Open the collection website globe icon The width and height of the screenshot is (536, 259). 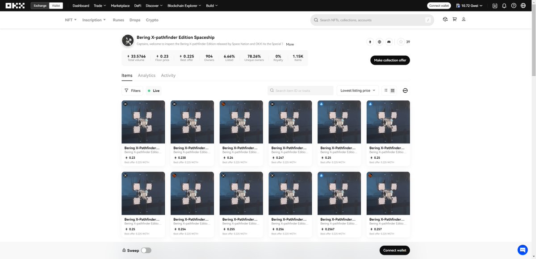point(379,42)
